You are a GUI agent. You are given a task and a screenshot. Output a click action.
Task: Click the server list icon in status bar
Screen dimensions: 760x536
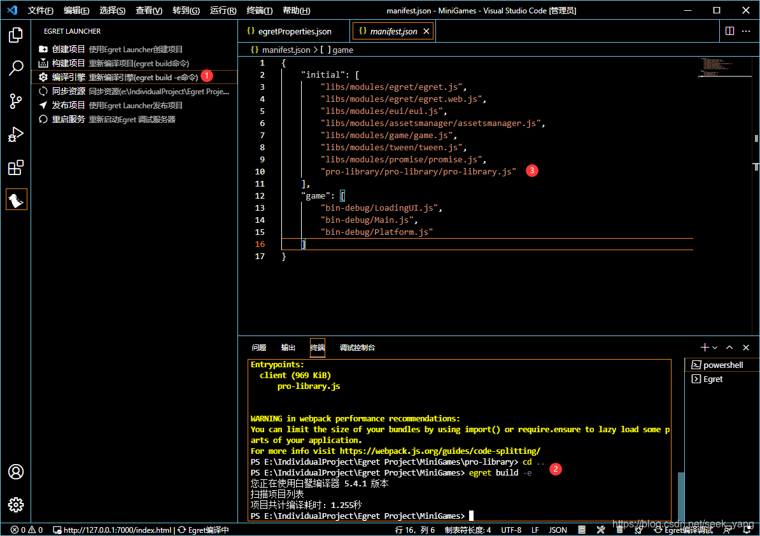(x=582, y=530)
